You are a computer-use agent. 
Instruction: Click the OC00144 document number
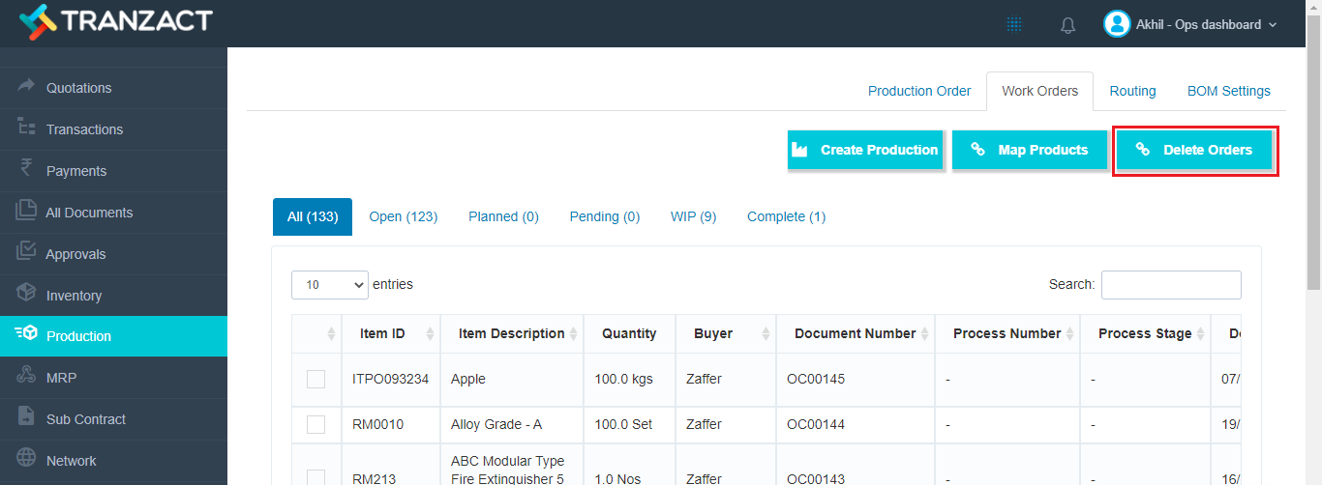click(x=816, y=424)
